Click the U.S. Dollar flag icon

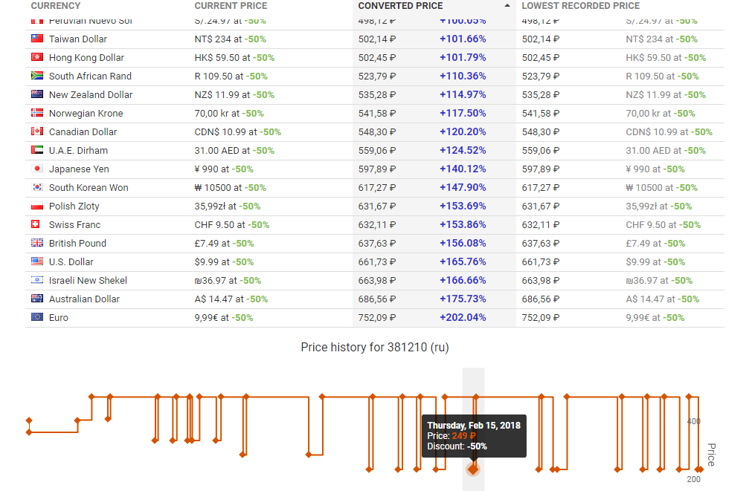(x=37, y=261)
